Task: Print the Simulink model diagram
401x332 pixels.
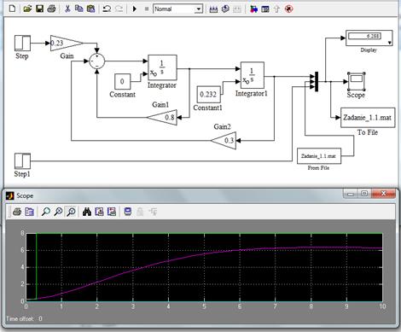Action: [x=51, y=9]
